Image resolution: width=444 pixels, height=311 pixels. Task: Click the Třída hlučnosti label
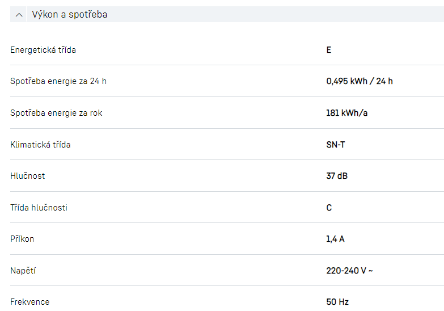pos(39,208)
